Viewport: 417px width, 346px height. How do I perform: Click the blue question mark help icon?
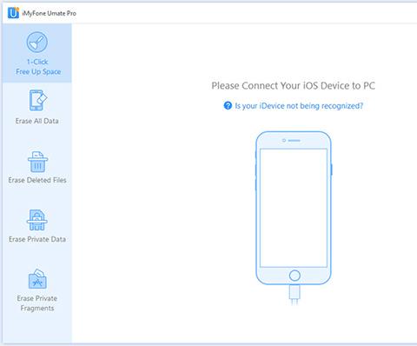[228, 105]
